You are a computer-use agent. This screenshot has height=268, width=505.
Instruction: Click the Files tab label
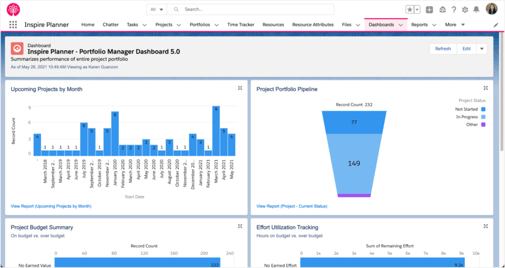click(347, 25)
